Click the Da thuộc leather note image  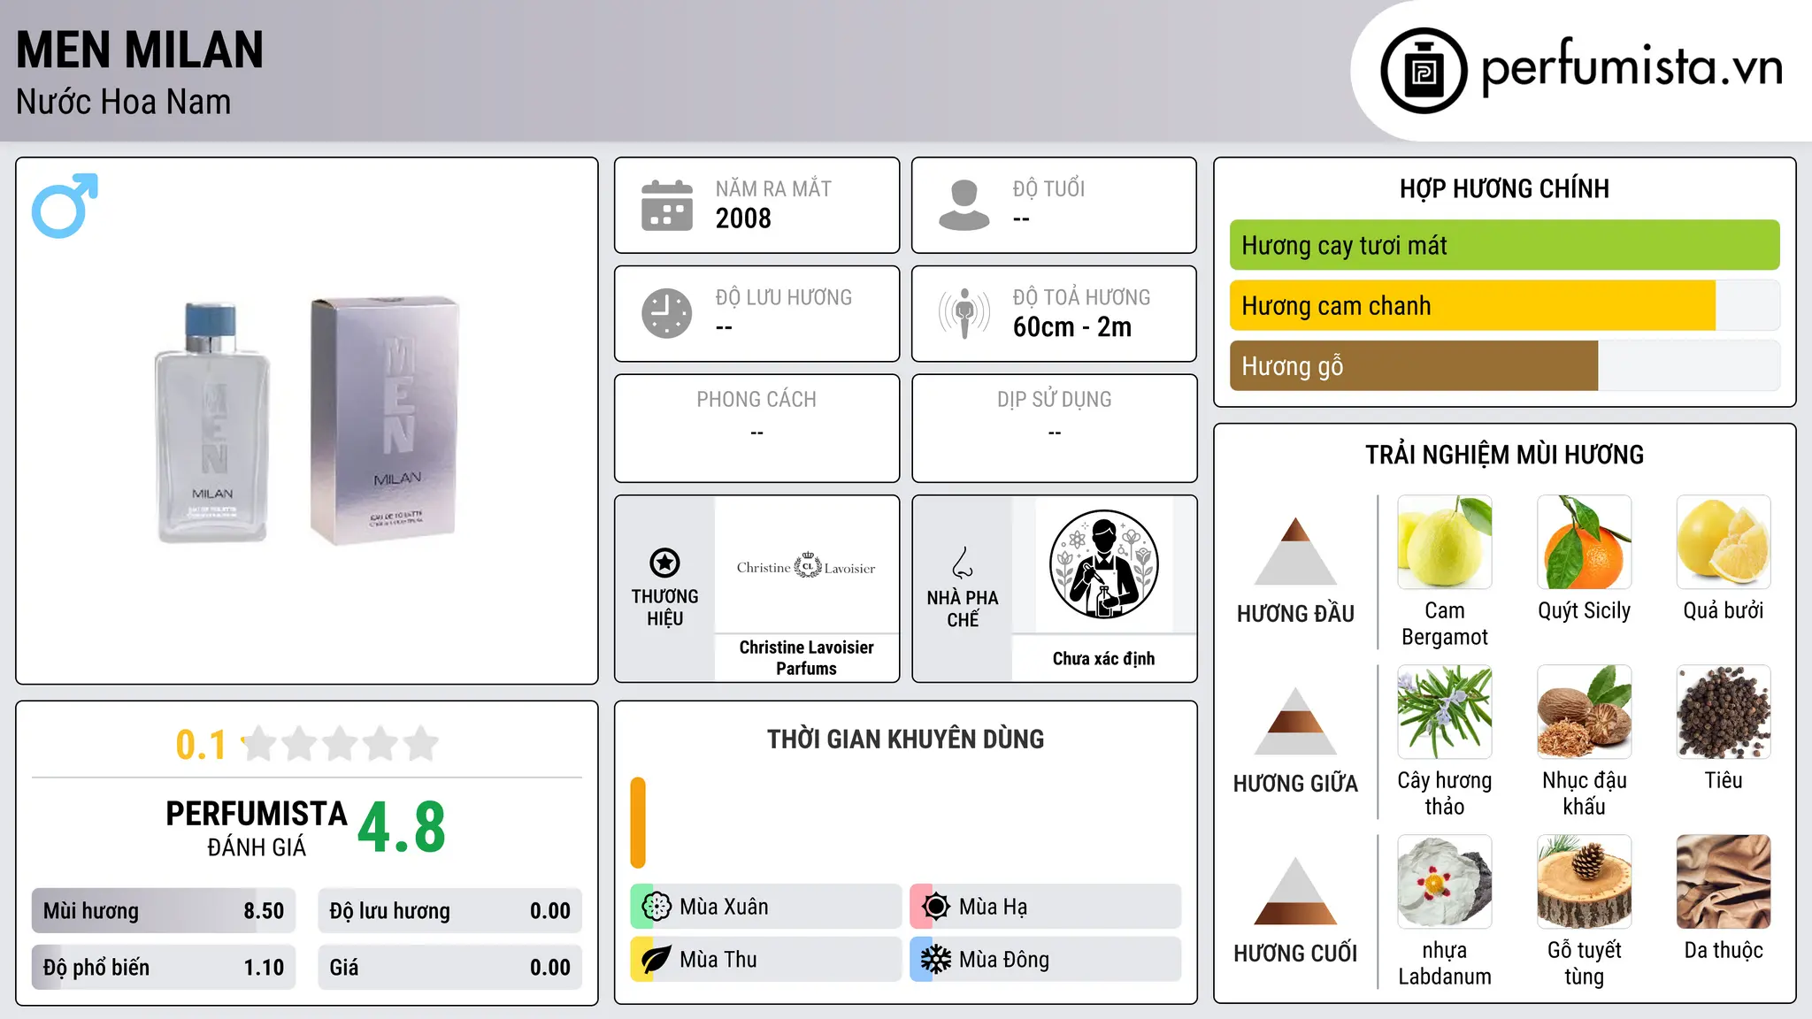(x=1724, y=882)
